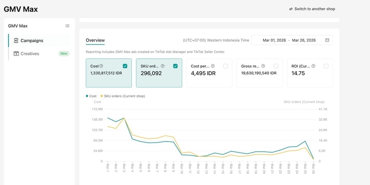Enable the ROI metric checkbox
This screenshot has width=370, height=185.
[326, 66]
